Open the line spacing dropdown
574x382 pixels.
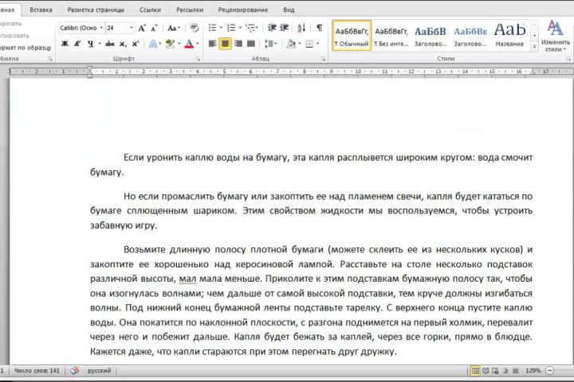[x=270, y=44]
